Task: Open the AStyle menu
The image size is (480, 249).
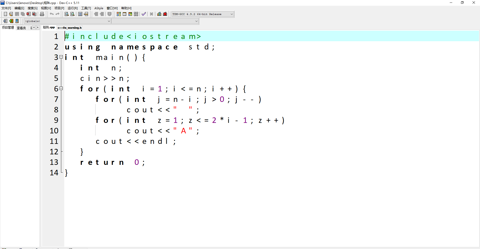Action: click(99, 8)
